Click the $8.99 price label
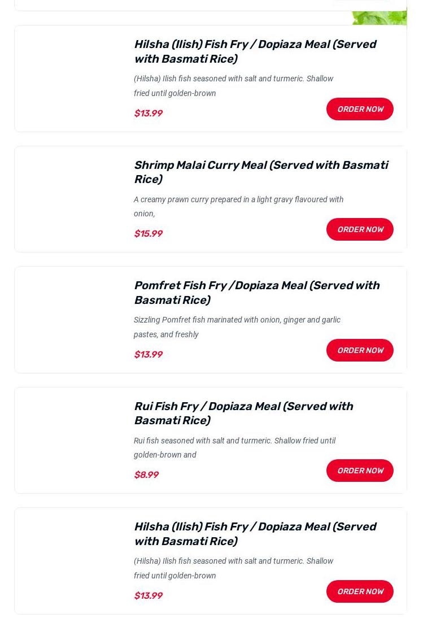The height and width of the screenshot is (627, 432). (x=146, y=475)
